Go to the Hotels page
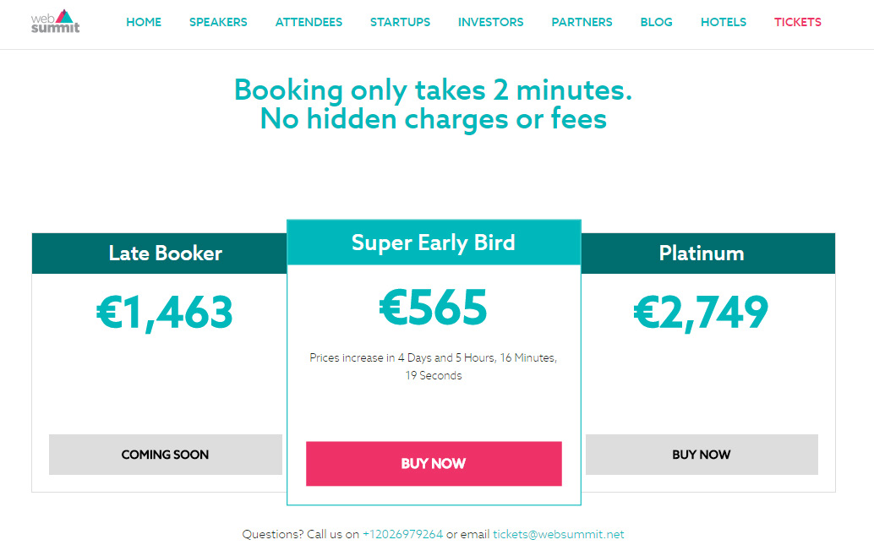This screenshot has height=556, width=874. pos(724,22)
